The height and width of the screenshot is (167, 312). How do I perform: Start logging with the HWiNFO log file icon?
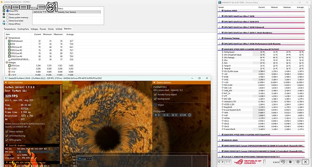290,162
